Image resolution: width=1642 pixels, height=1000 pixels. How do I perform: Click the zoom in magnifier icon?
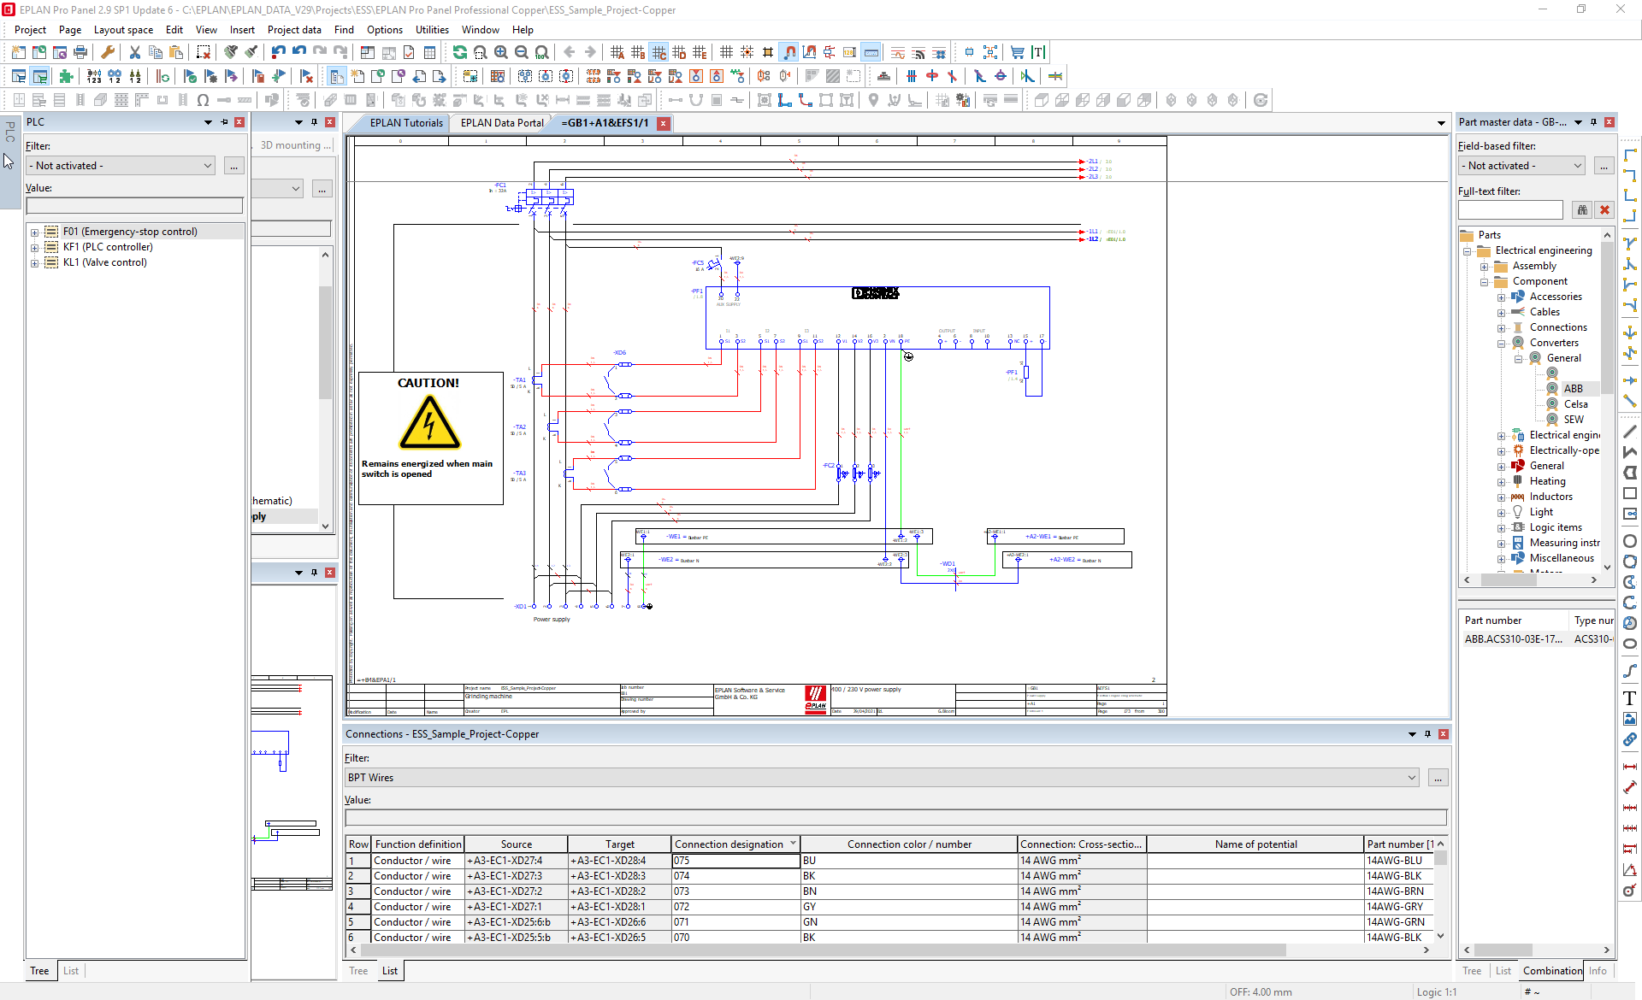click(x=501, y=53)
